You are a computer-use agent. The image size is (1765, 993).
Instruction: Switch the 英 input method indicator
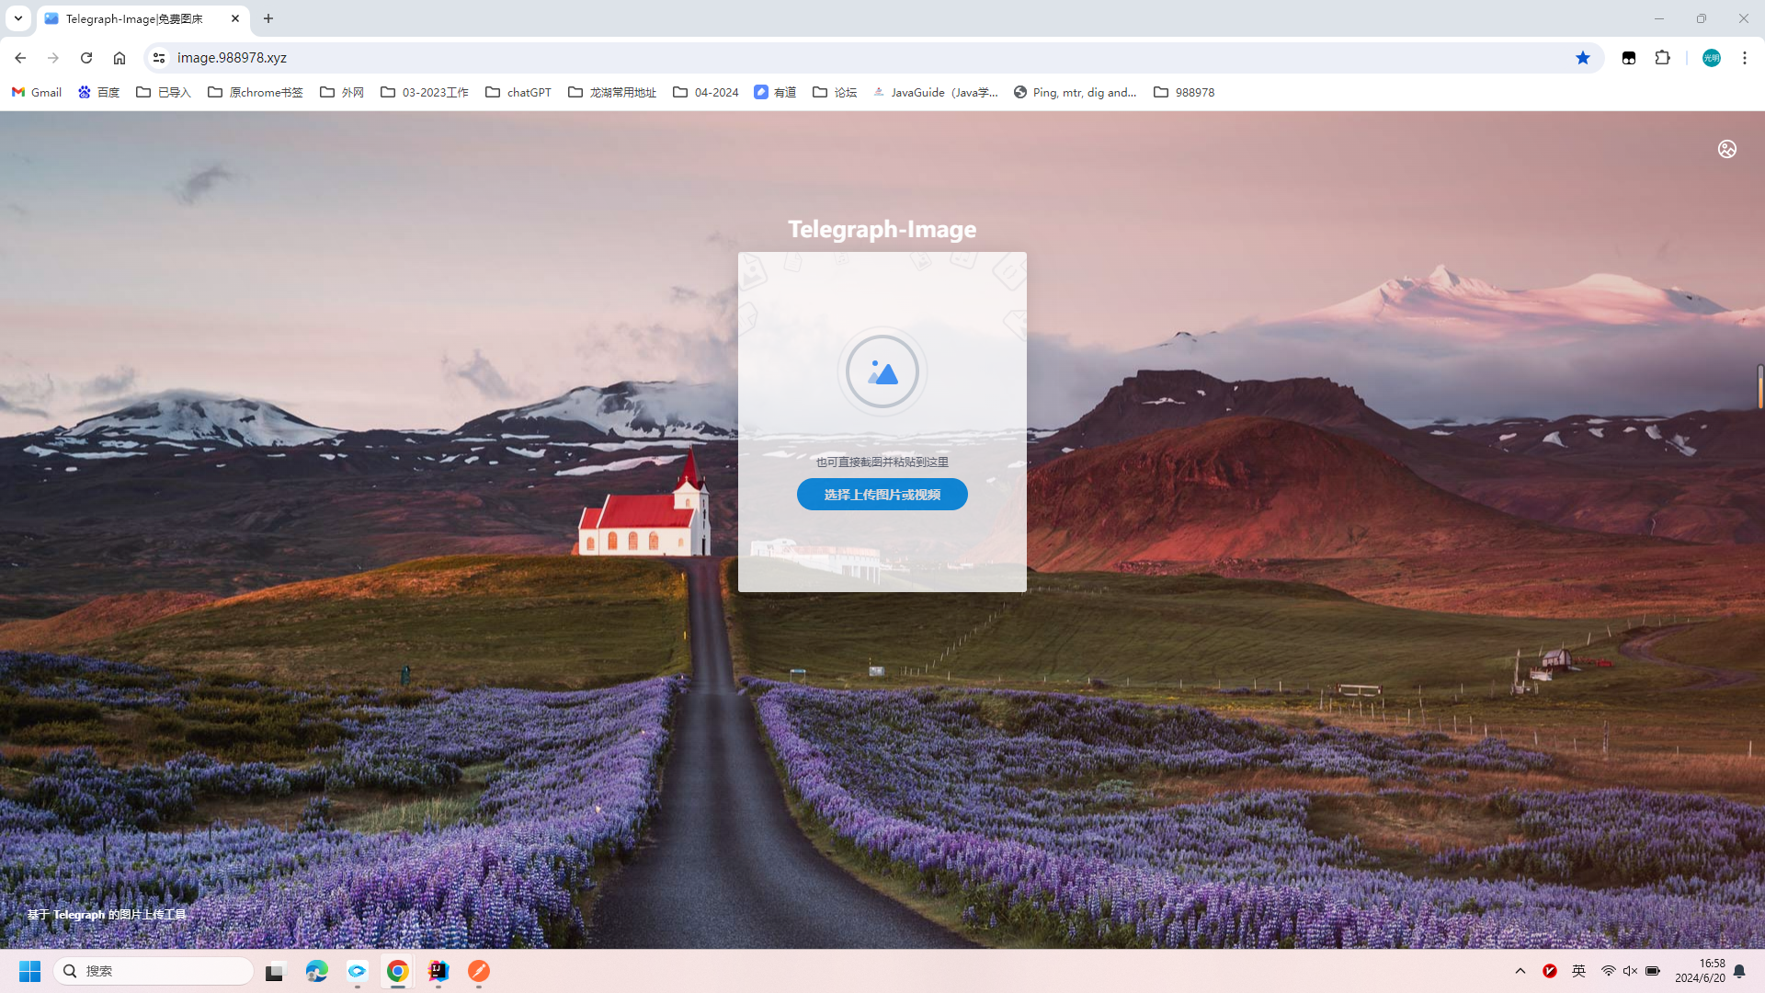point(1578,971)
